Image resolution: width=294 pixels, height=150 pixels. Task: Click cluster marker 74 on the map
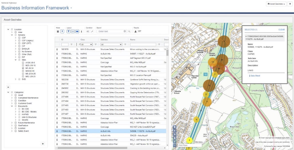[x=224, y=41]
